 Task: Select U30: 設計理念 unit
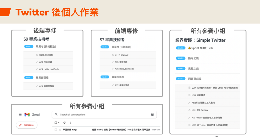198,95
